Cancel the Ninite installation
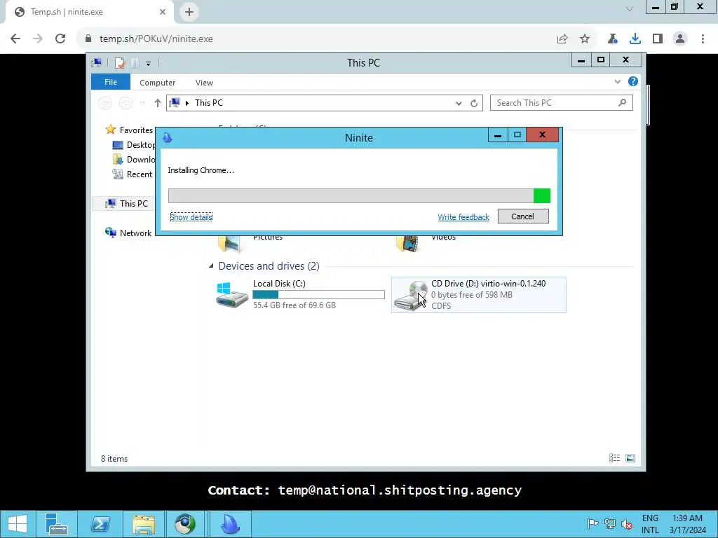Viewport: 718px width, 538px height. coord(523,216)
